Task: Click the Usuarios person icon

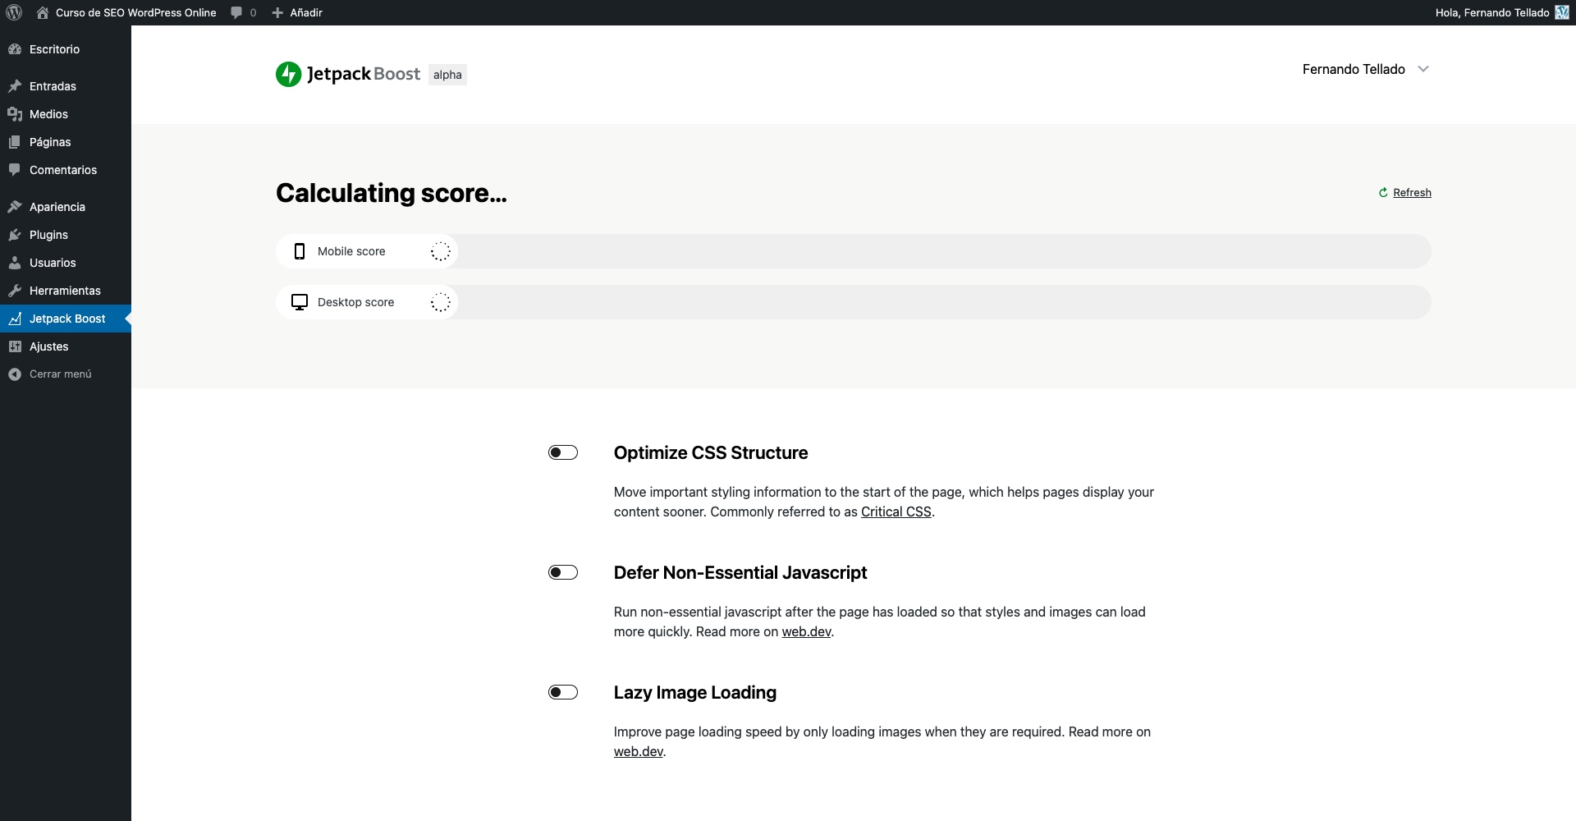Action: [x=15, y=263]
